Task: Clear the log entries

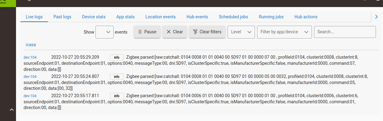Action: [175, 32]
